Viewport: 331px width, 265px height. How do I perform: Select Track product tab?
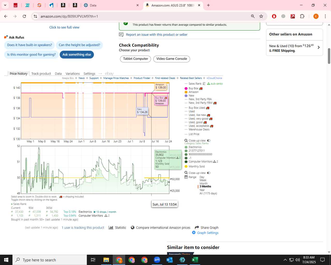tap(41, 73)
